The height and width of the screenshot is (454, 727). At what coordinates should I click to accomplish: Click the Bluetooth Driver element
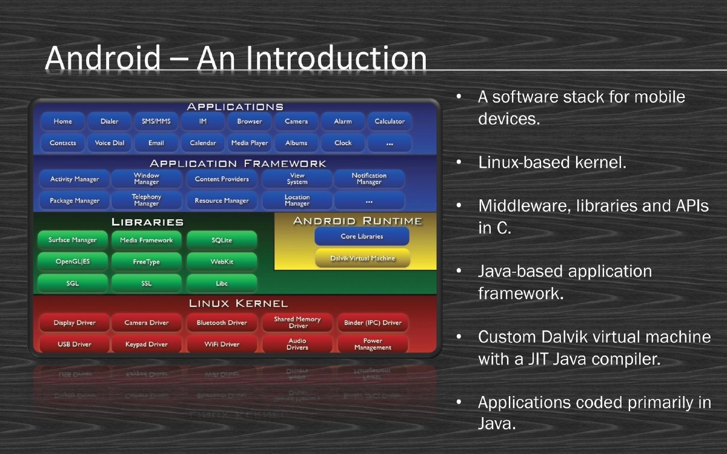coord(222,323)
